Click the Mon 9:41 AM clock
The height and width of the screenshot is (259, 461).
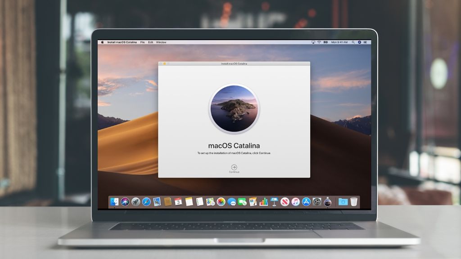339,42
